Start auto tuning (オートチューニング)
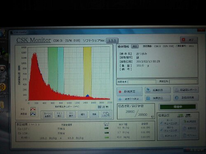Viewport: 206px width, 154px height. pyautogui.click(x=169, y=122)
